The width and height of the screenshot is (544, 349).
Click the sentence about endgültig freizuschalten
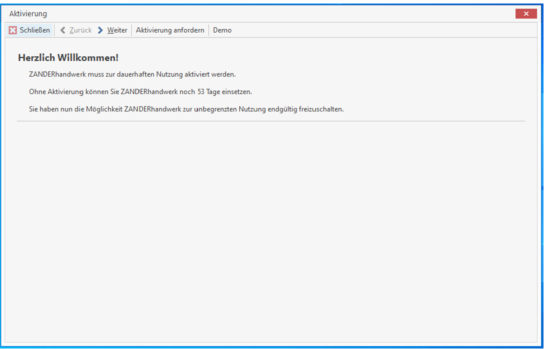point(186,109)
